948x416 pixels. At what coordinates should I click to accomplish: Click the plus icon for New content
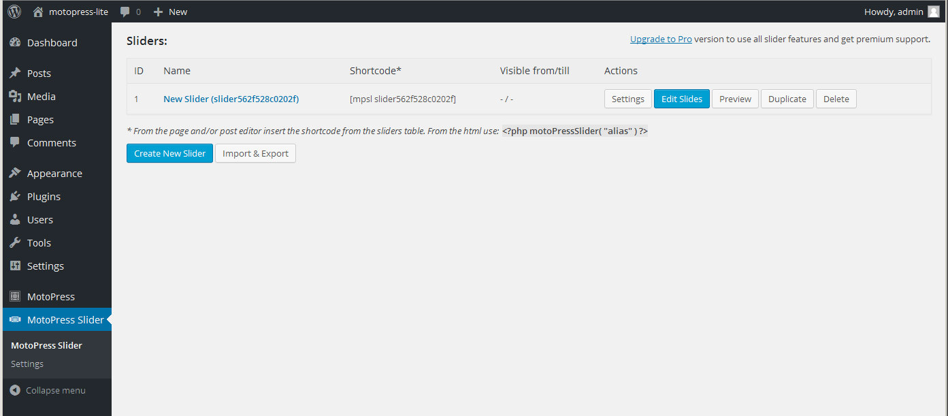point(159,12)
